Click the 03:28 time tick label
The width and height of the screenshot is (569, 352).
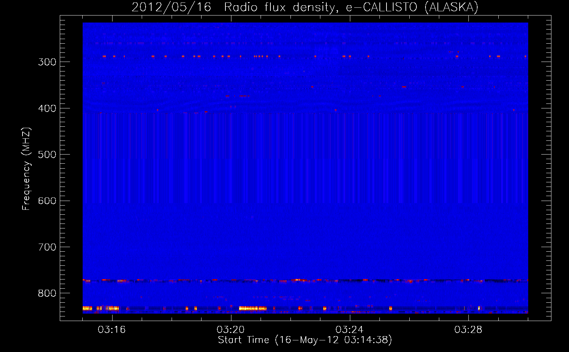click(x=468, y=329)
